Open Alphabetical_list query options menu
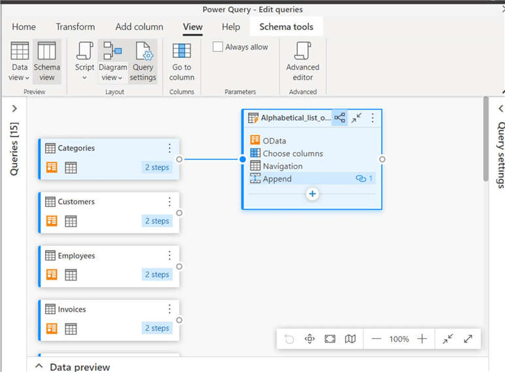505x372 pixels. [373, 118]
